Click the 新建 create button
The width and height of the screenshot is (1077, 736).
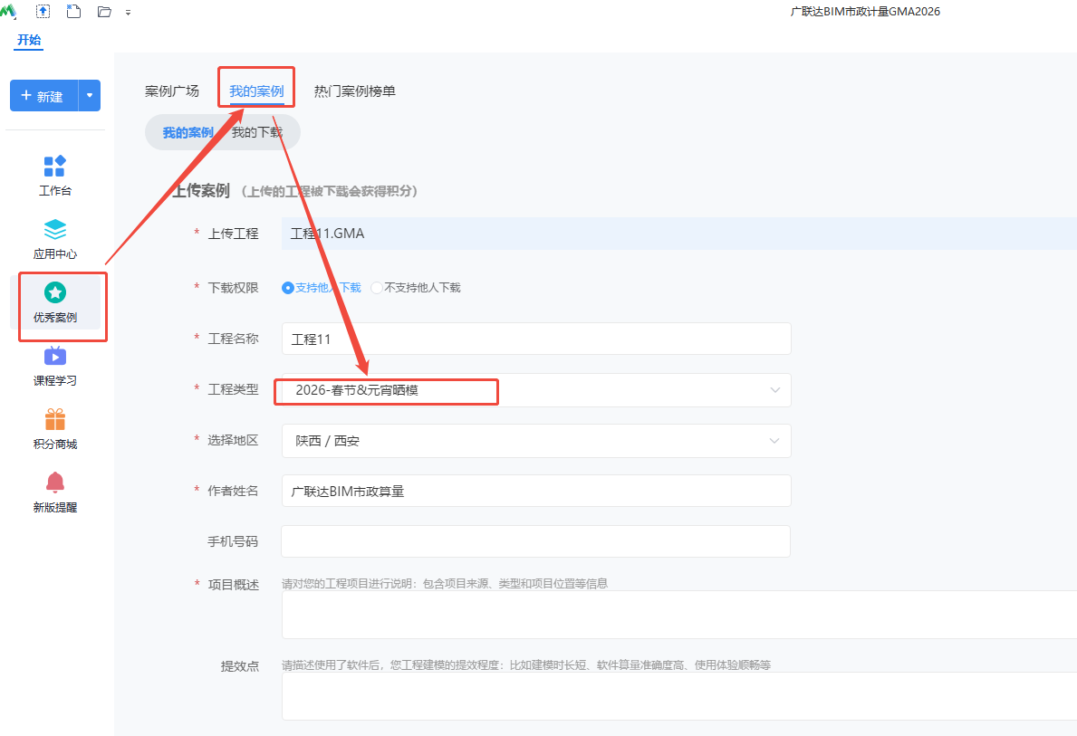[x=45, y=95]
